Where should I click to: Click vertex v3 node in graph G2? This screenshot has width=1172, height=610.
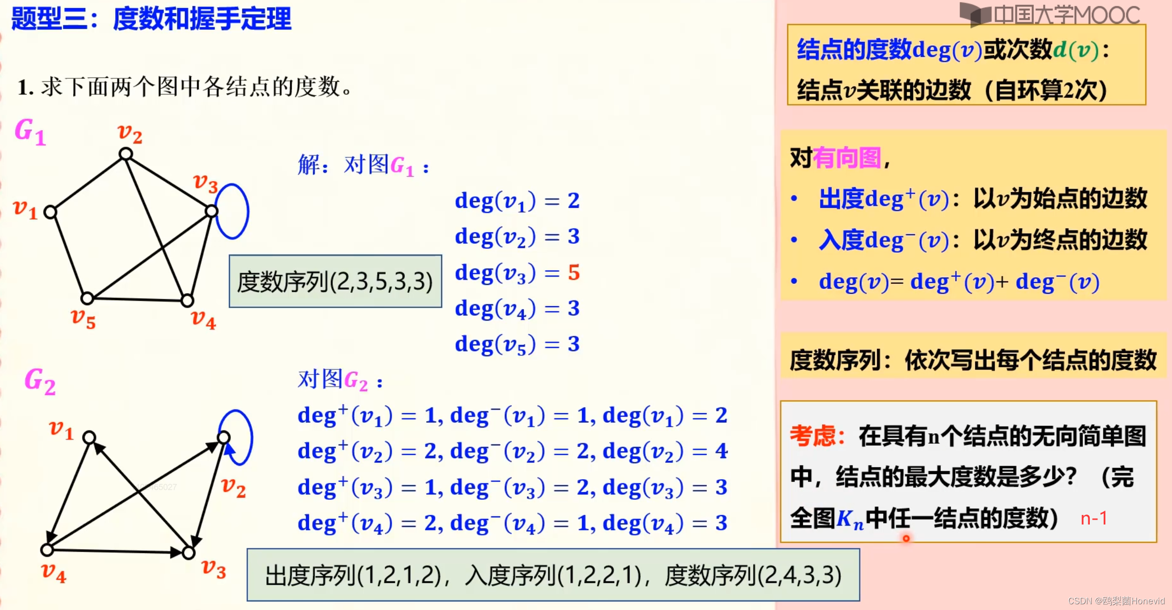pos(188,553)
